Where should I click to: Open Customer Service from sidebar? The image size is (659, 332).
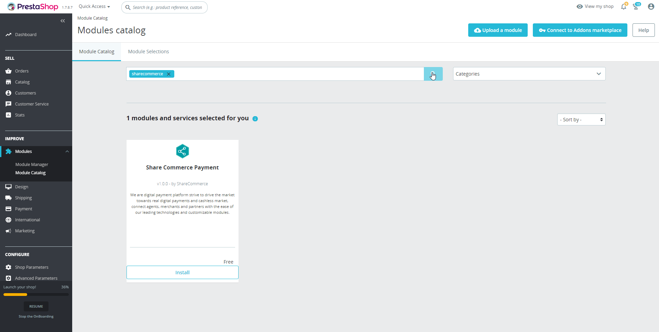pos(31,104)
